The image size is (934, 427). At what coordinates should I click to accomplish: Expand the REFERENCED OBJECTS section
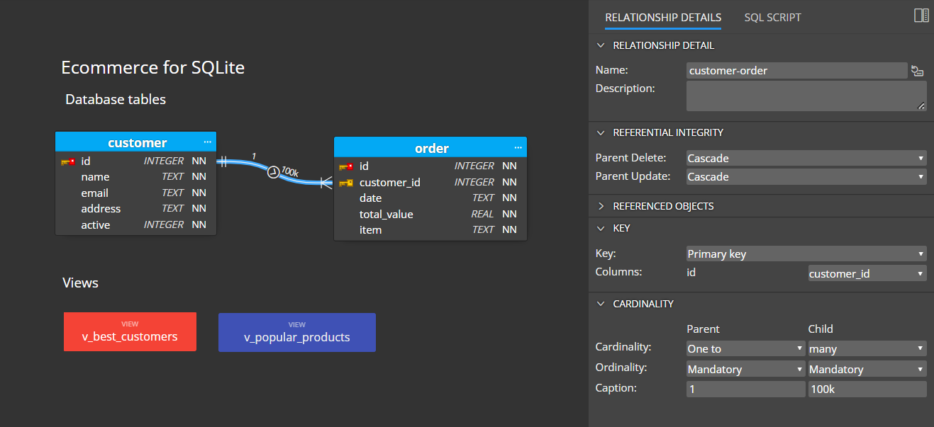pos(601,205)
